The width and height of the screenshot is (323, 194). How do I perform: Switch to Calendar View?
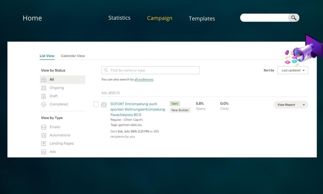(73, 56)
